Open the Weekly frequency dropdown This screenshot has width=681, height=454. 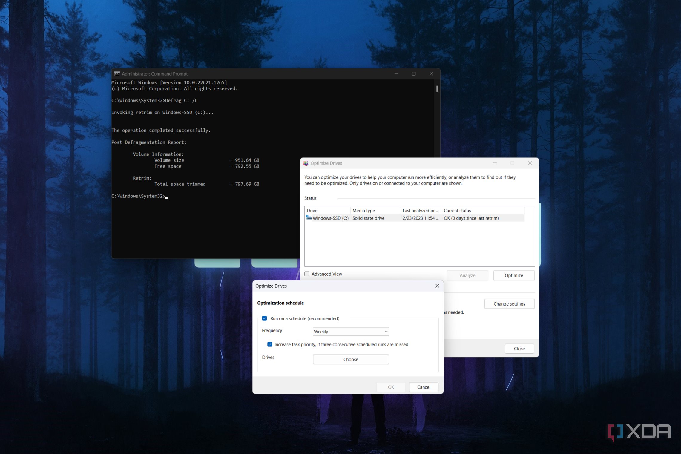click(x=351, y=332)
